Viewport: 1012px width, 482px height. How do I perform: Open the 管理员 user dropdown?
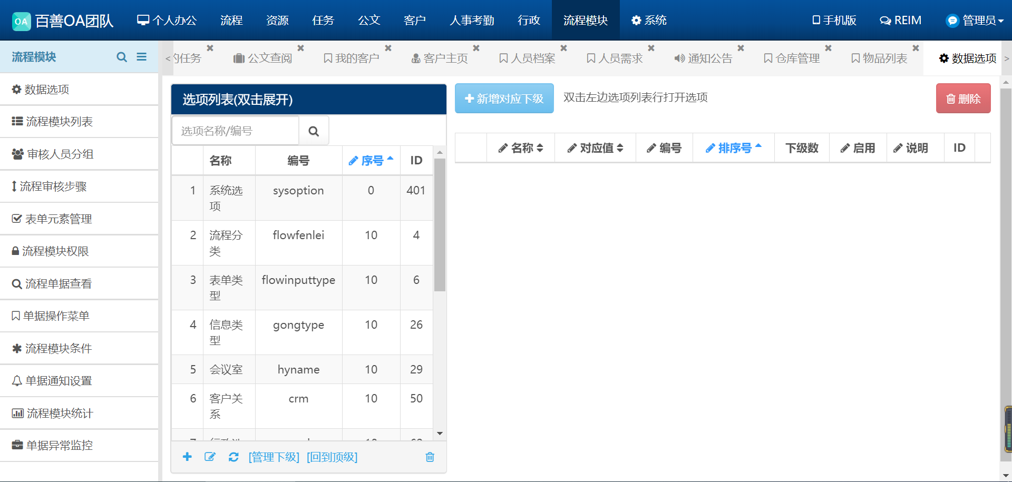[x=975, y=21]
